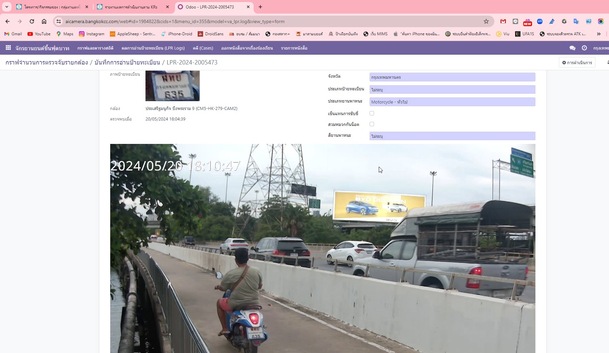Open the Odoo apps grid menu icon
The image size is (609, 353).
click(x=8, y=48)
